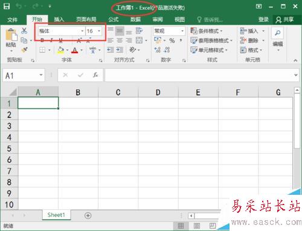Switch to the 页面布局 tab

coord(86,19)
